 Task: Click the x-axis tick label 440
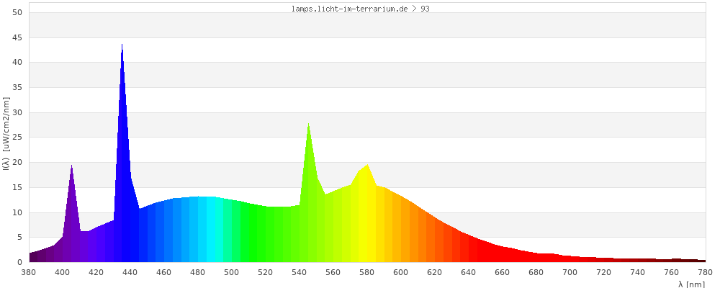pyautogui.click(x=130, y=272)
